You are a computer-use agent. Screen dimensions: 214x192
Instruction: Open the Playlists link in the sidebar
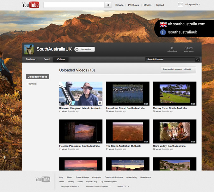click(32, 84)
